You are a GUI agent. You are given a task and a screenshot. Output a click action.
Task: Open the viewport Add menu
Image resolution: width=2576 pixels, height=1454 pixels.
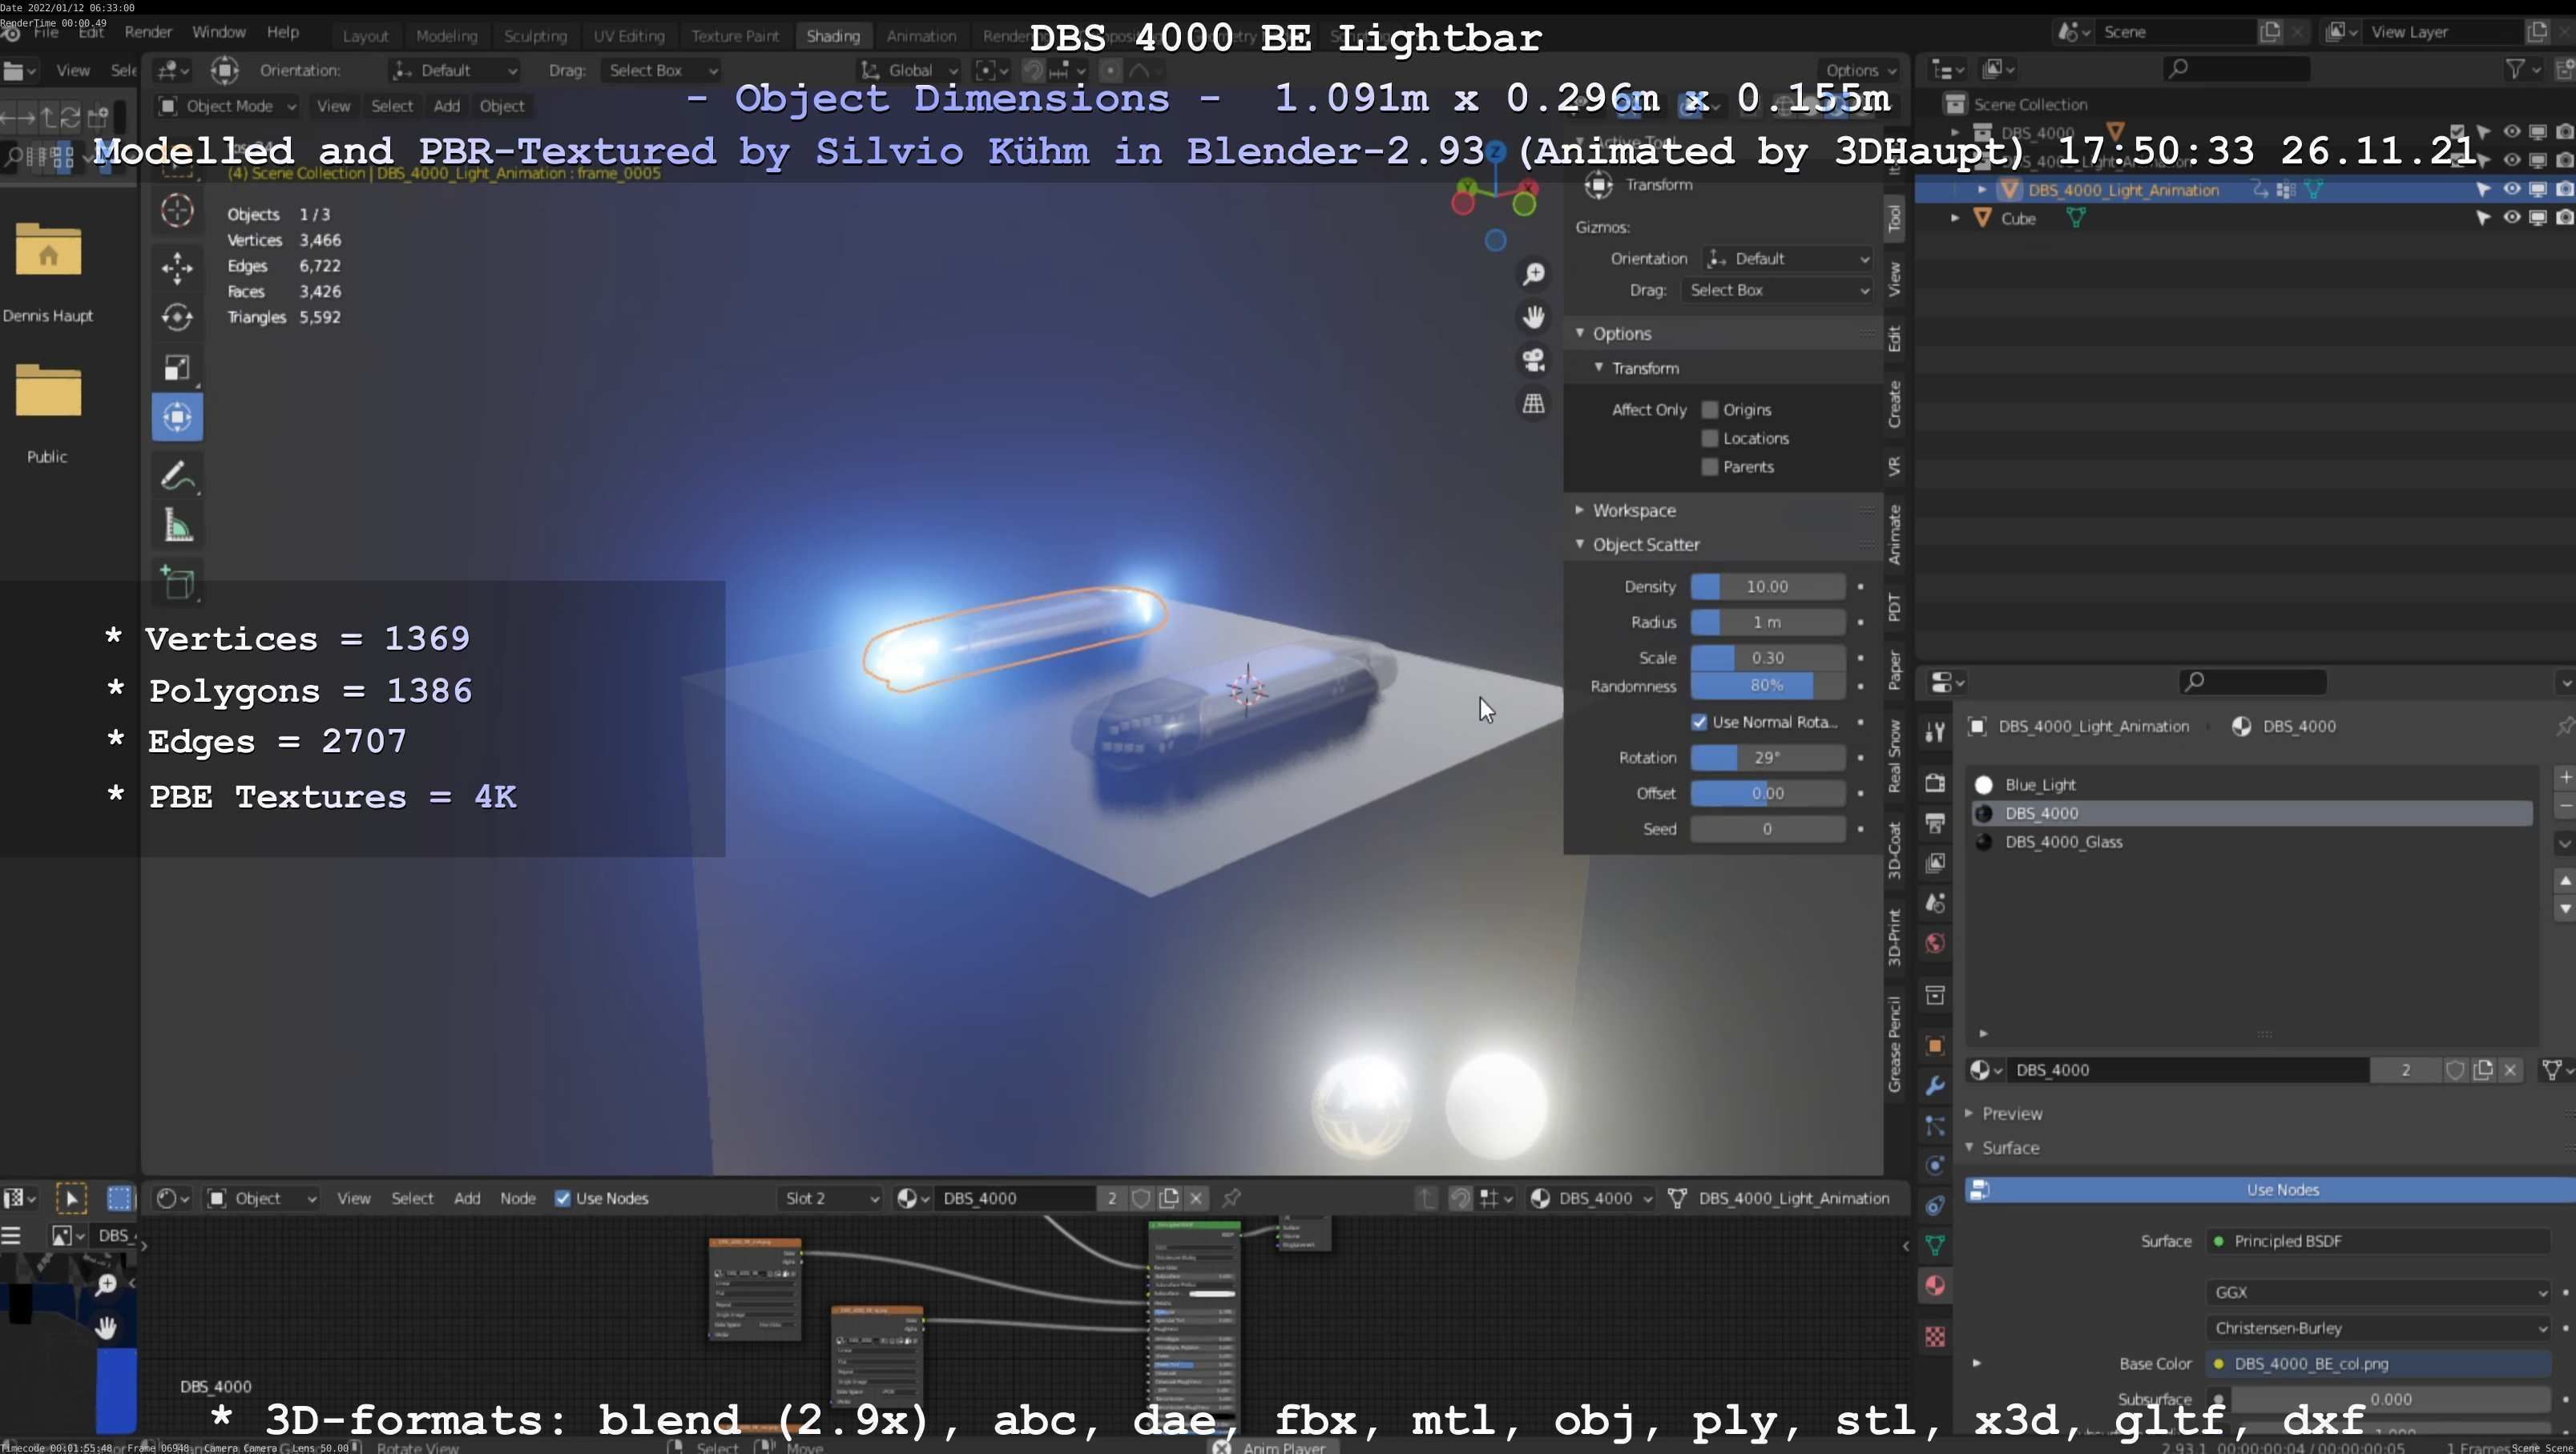click(446, 106)
